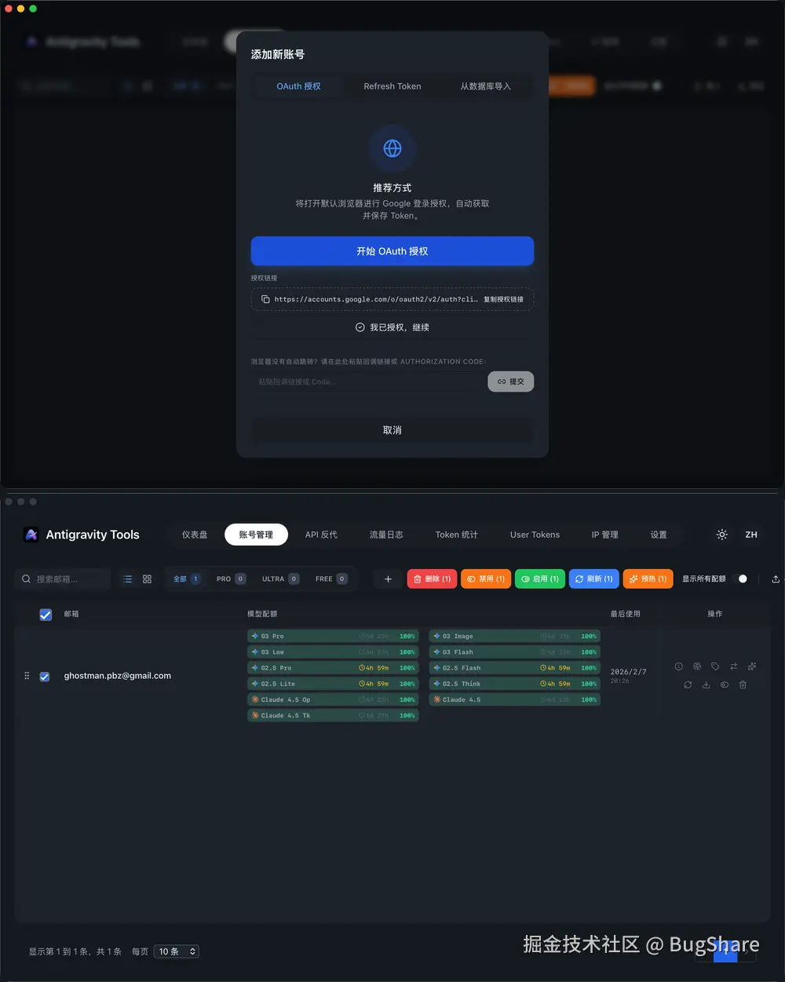This screenshot has width=785, height=982.
Task: Click 我已授权，继续 in the dialog
Action: pos(392,327)
